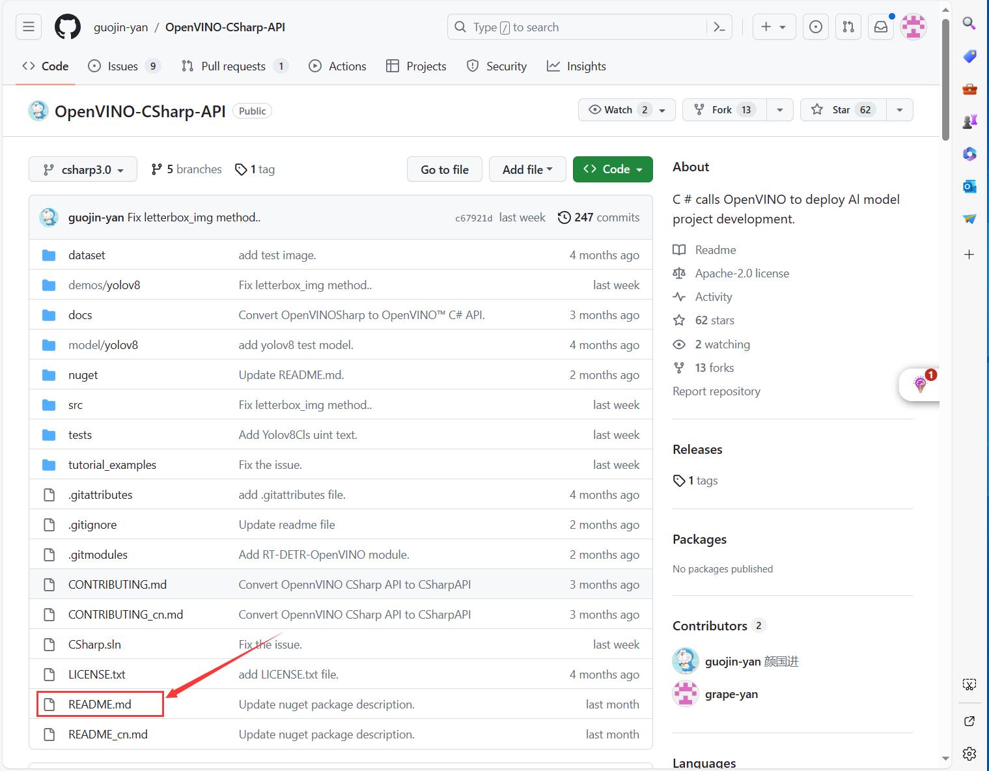Open the 1 tag link near branches
989x771 pixels.
point(255,169)
